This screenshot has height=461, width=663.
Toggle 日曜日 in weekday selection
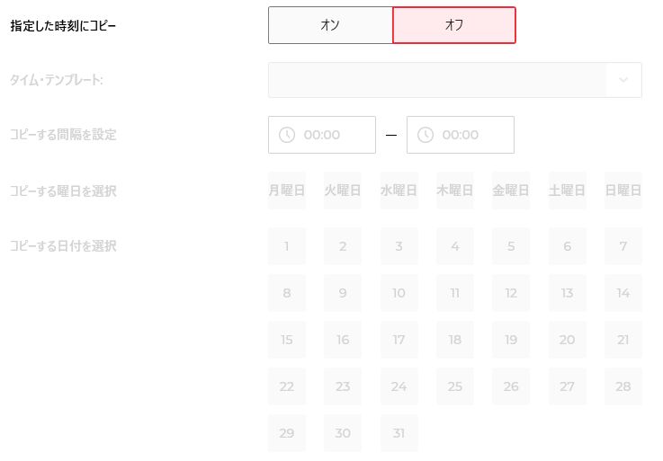coord(623,191)
